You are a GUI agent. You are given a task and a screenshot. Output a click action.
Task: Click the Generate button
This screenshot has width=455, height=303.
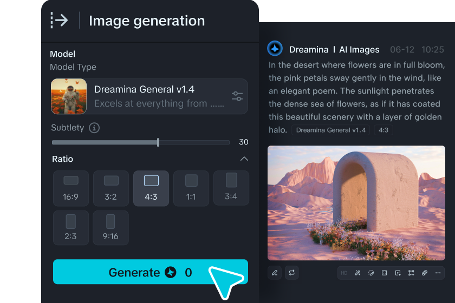pyautogui.click(x=151, y=272)
